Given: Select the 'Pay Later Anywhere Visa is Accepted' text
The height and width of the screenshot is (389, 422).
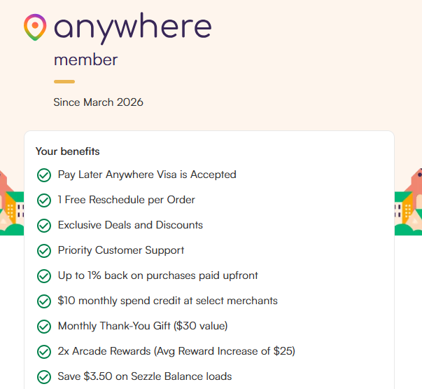Looking at the screenshot, I should (x=147, y=175).
